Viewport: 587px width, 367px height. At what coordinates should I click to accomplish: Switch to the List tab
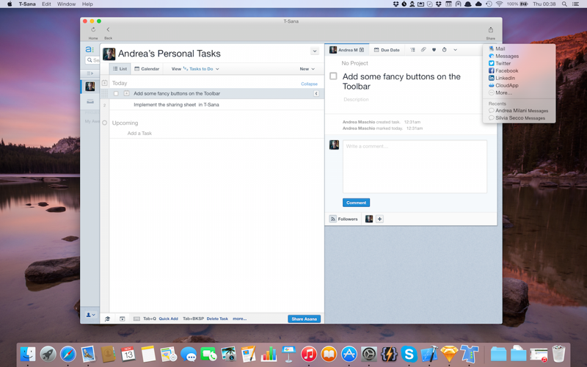(120, 69)
